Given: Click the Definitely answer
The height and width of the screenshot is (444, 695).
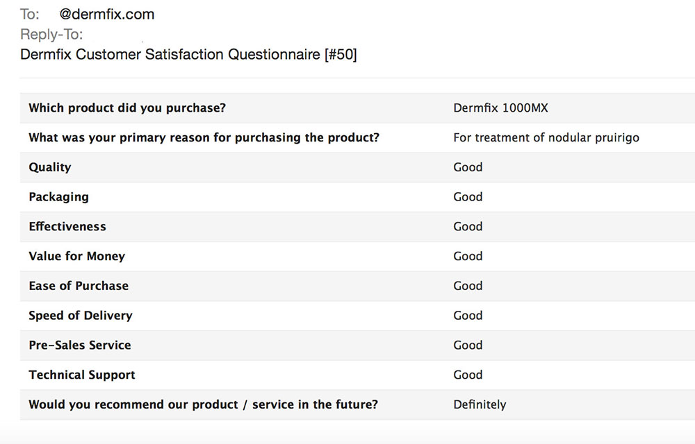Looking at the screenshot, I should (x=480, y=404).
